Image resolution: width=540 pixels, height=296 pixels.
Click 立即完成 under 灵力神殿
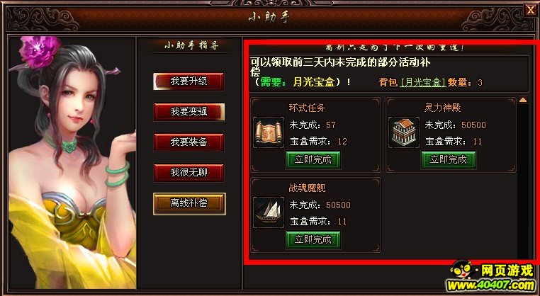click(x=449, y=160)
